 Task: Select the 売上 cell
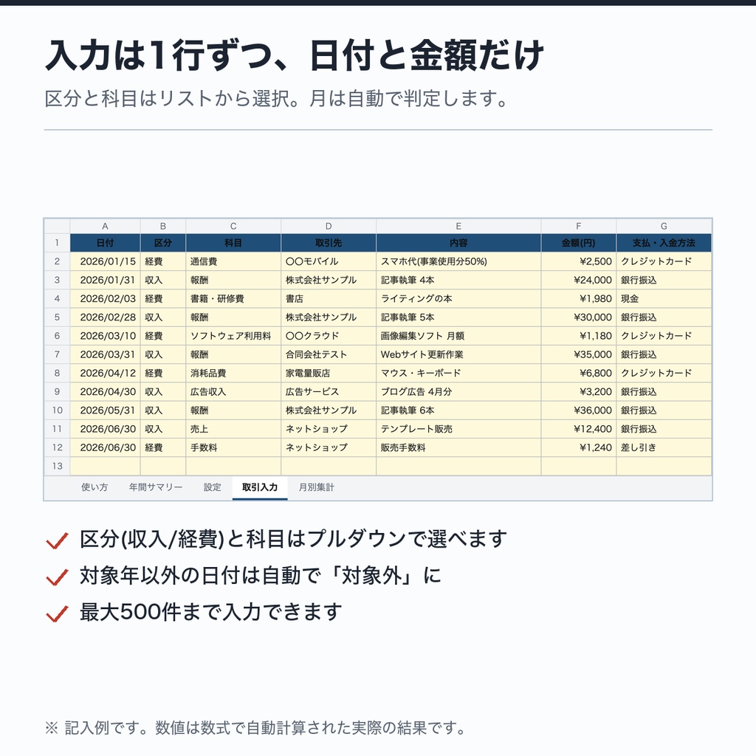(233, 429)
